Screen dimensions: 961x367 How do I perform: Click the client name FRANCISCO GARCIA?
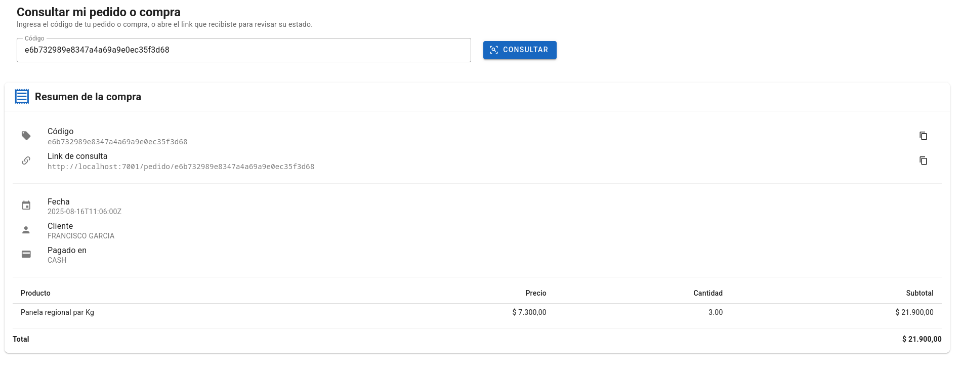tap(81, 236)
